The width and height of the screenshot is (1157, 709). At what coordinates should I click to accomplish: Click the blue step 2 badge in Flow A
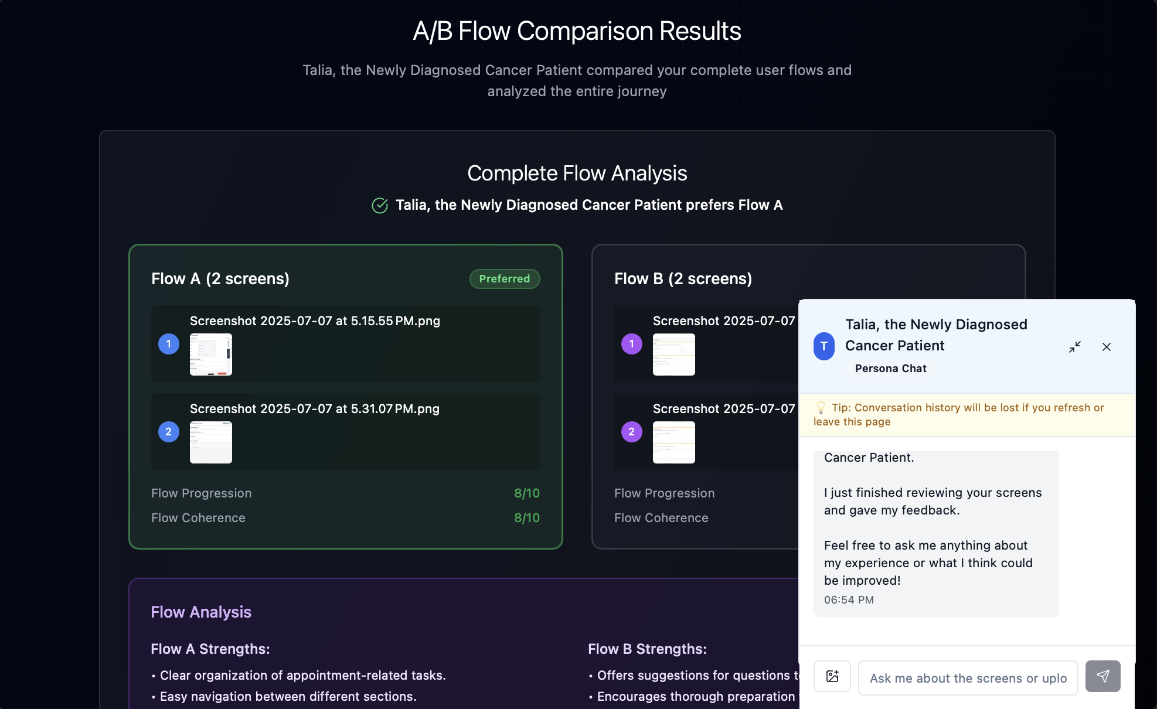(169, 432)
